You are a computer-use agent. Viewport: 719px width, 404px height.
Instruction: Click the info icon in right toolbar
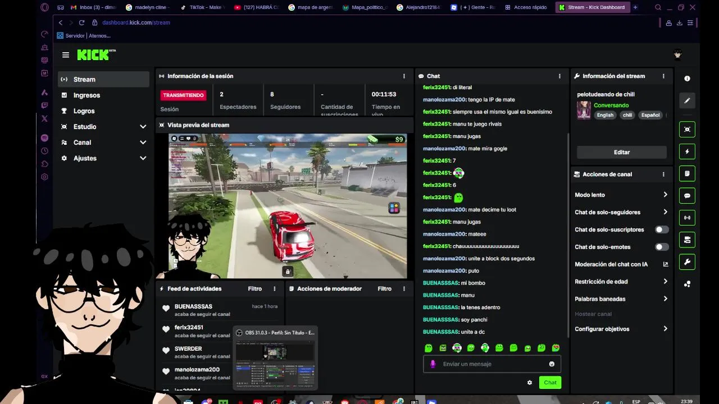coord(687,79)
